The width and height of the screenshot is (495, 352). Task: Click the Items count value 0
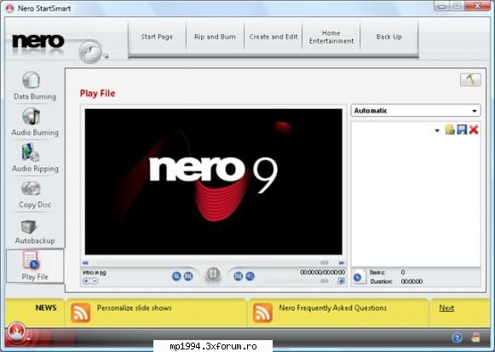(403, 272)
